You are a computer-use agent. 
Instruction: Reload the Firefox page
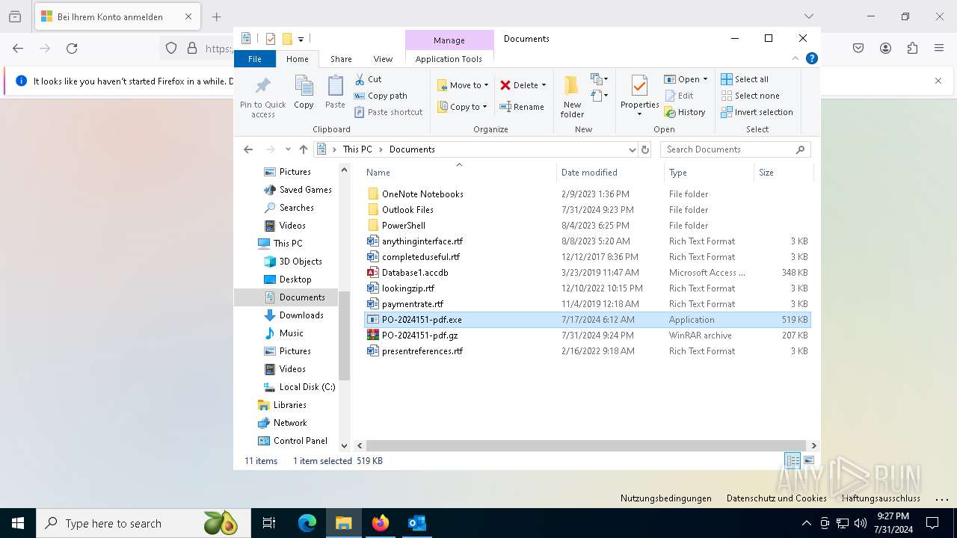point(72,48)
